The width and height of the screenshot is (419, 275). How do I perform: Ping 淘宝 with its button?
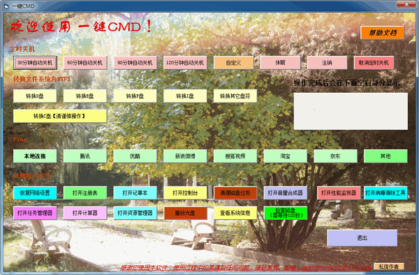pos(286,156)
